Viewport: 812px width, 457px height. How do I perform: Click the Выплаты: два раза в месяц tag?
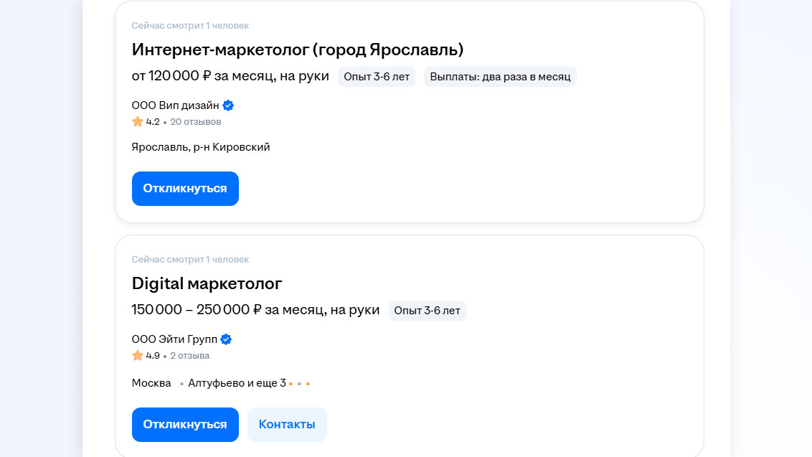click(x=500, y=77)
